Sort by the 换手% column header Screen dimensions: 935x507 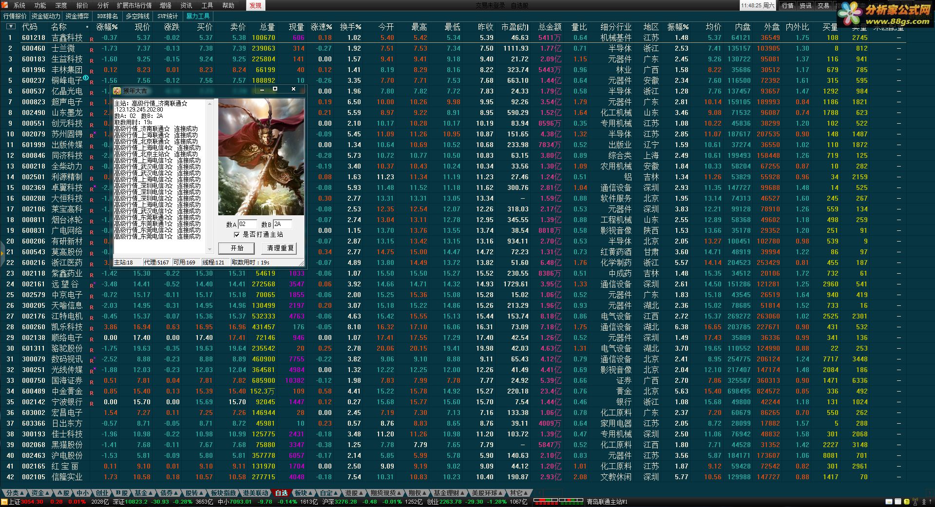[350, 27]
